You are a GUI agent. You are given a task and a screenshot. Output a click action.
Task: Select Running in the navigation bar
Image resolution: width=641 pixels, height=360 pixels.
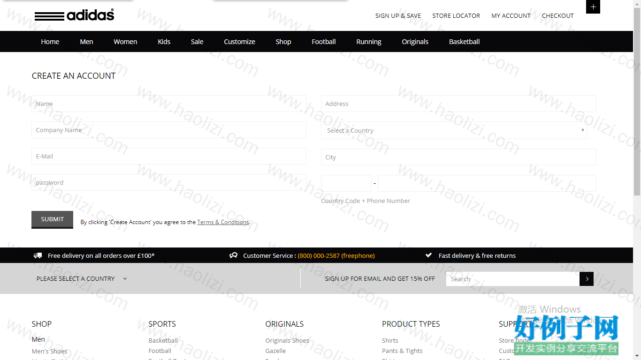(369, 42)
